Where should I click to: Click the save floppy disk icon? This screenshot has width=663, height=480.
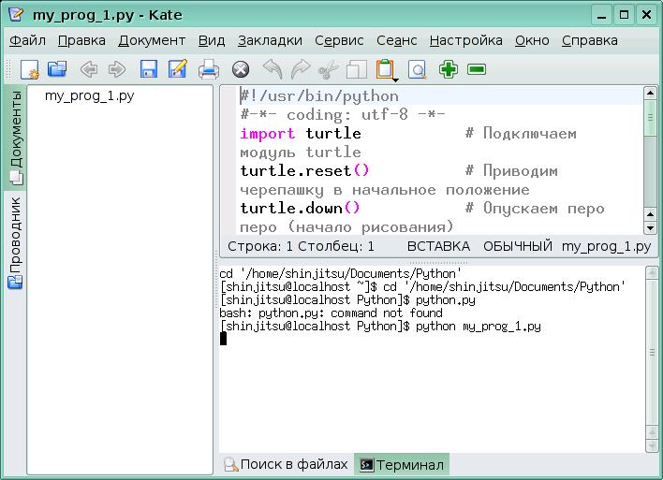click(148, 69)
